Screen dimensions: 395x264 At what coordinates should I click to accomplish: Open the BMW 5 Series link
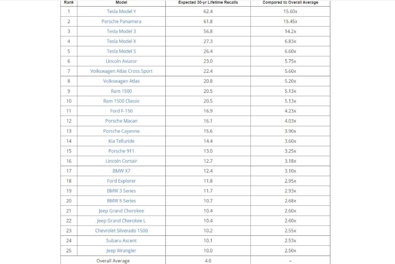pos(121,201)
